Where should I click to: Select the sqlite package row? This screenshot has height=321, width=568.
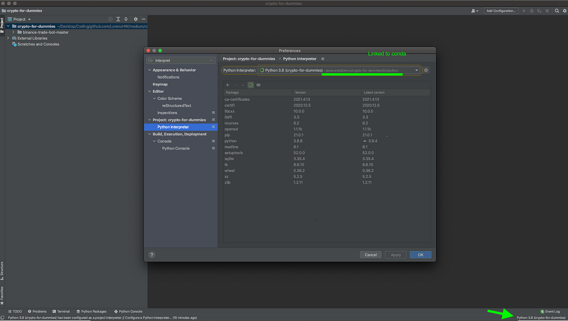(327, 159)
